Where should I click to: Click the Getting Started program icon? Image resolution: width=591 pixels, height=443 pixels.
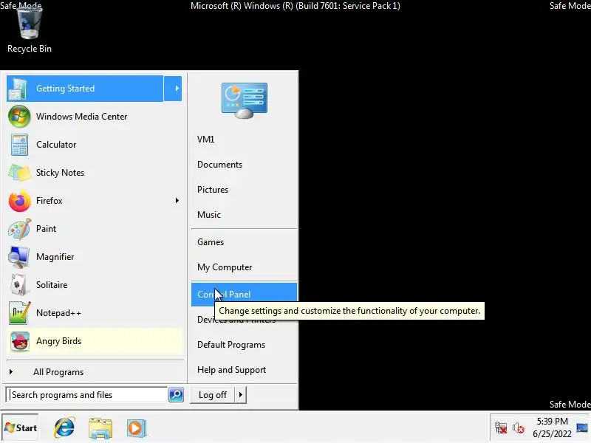tap(18, 89)
